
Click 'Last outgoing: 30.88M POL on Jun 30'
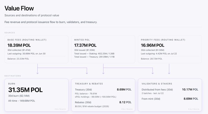pos(26,54)
